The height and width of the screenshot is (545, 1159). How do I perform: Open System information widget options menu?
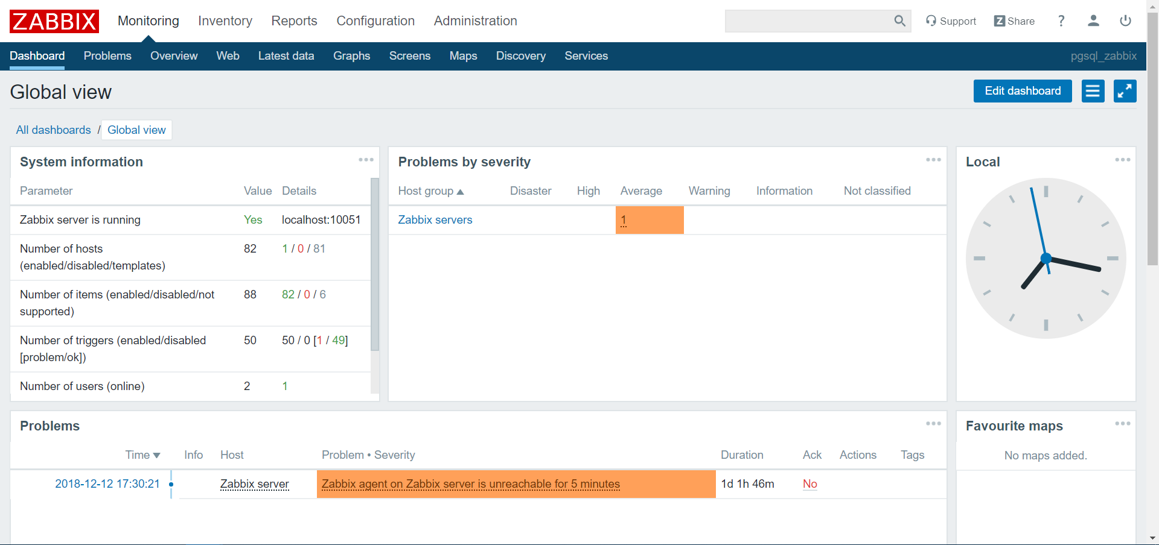pyautogui.click(x=366, y=160)
